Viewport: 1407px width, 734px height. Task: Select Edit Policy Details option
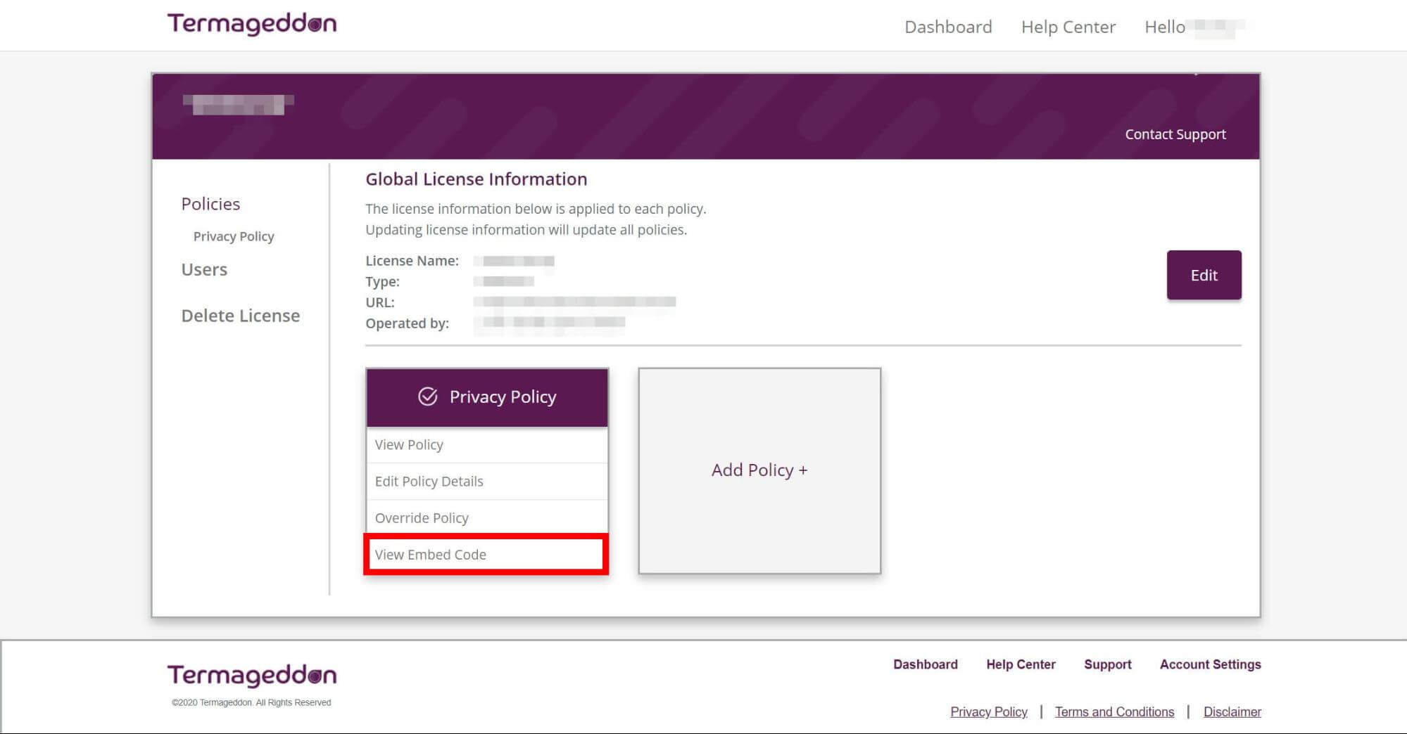click(x=487, y=481)
